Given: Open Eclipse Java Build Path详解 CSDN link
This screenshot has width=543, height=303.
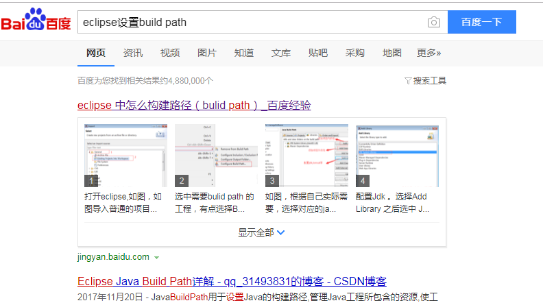Looking at the screenshot, I should pos(232,281).
